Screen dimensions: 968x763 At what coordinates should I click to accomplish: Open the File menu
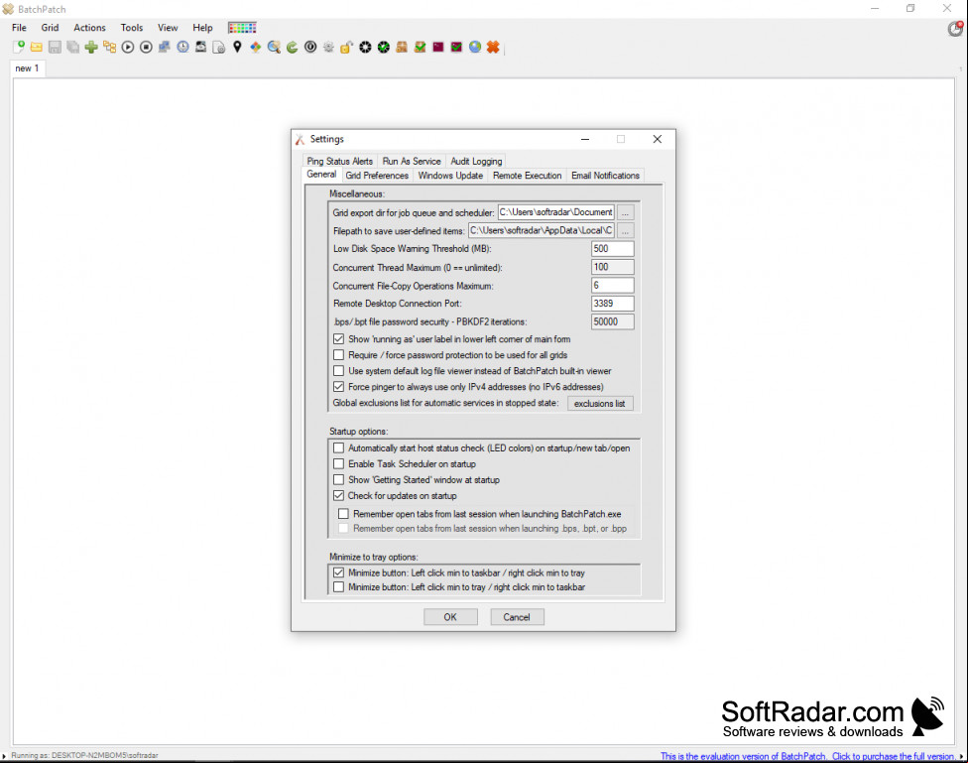[19, 28]
